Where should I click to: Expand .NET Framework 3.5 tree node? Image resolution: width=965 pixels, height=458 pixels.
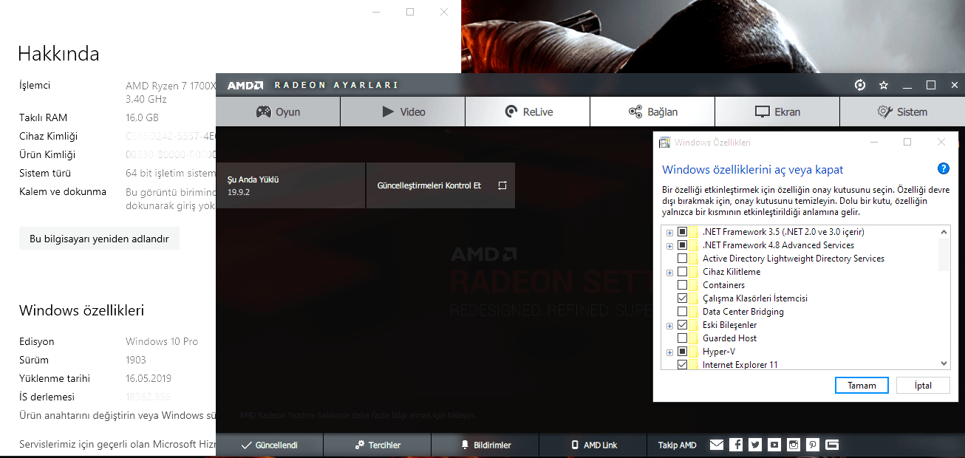pyautogui.click(x=669, y=231)
